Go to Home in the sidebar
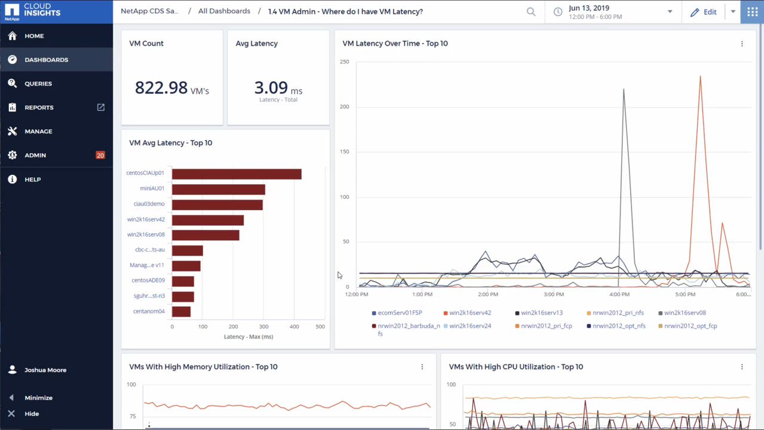764x430 pixels. coord(34,36)
